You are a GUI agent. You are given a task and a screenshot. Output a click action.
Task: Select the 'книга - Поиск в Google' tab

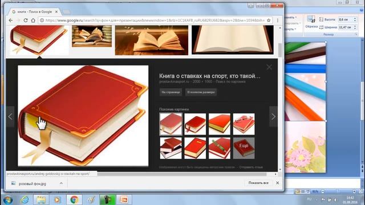tap(34, 11)
